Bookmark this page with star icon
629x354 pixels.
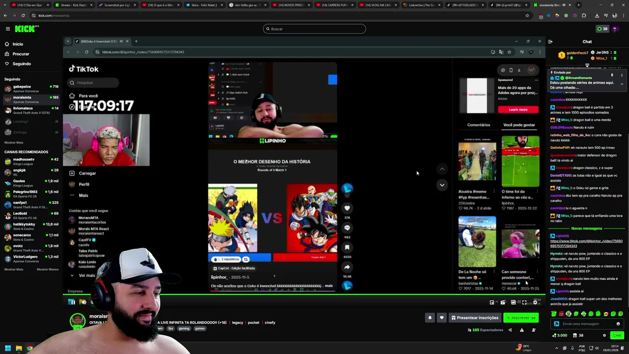[527, 15]
